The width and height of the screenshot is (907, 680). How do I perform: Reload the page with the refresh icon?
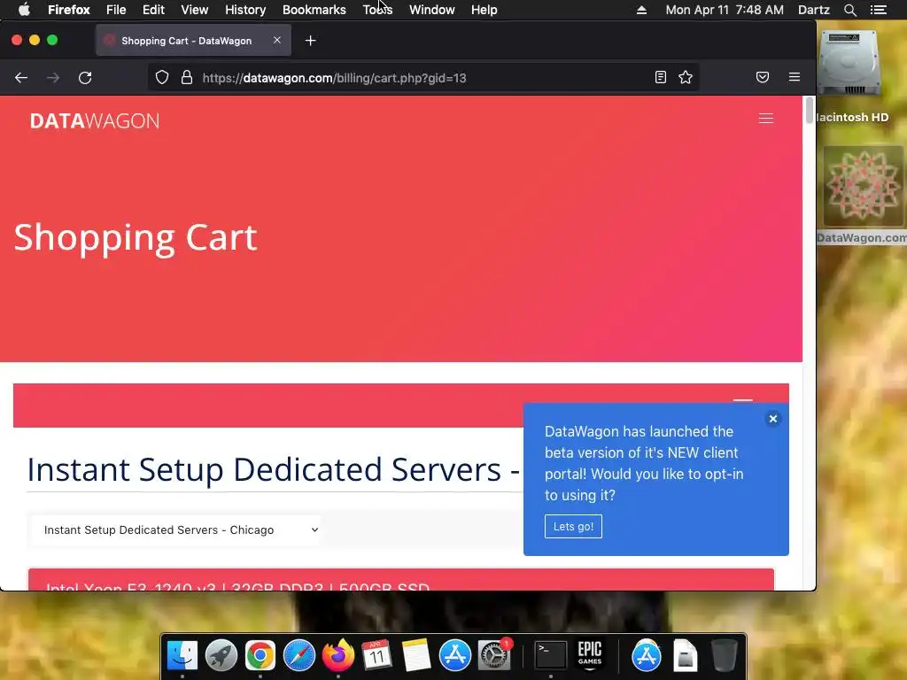(85, 78)
